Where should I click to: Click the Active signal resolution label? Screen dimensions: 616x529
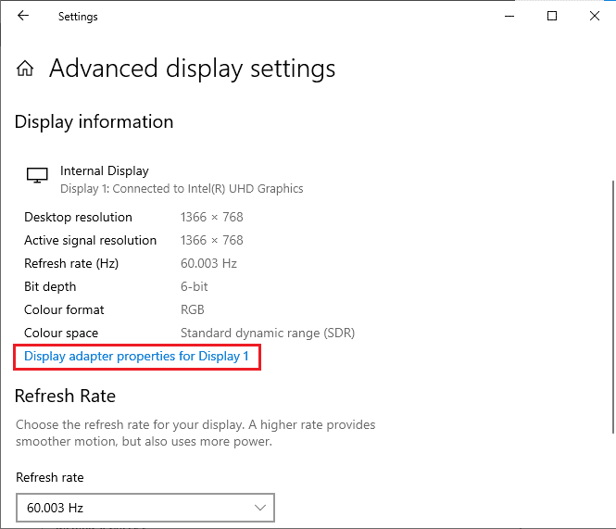click(90, 240)
